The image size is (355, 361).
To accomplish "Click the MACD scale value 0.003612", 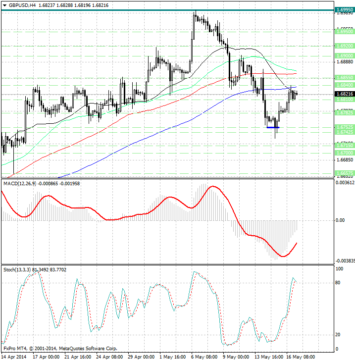I will pos(345,183).
